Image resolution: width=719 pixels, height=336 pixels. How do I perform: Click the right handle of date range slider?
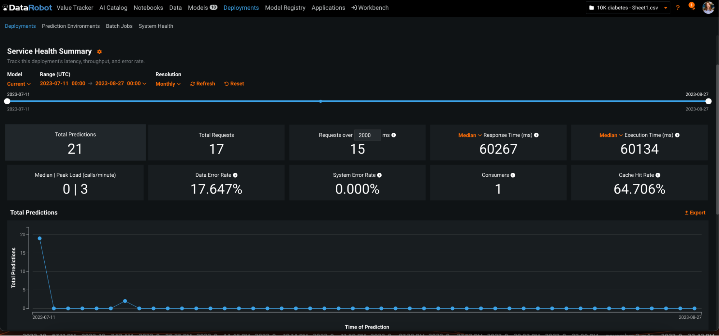[x=708, y=101]
